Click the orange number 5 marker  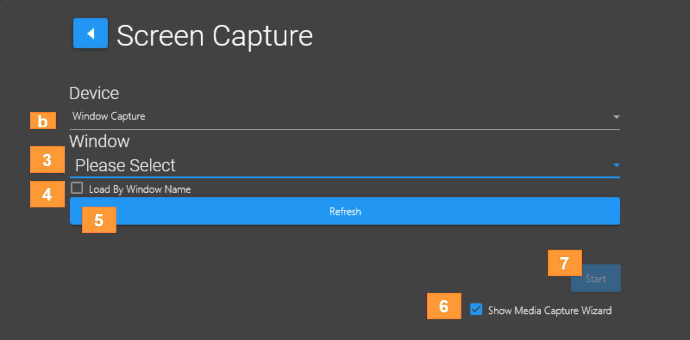coord(99,220)
